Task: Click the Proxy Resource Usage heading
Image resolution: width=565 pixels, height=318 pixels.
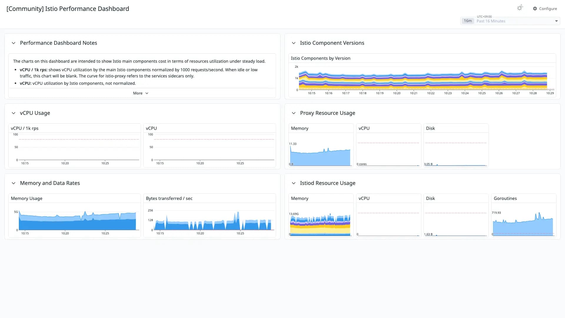Action: 328,113
